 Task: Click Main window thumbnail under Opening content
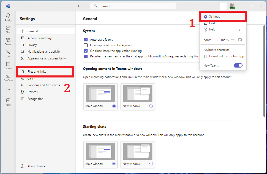pos(100,94)
